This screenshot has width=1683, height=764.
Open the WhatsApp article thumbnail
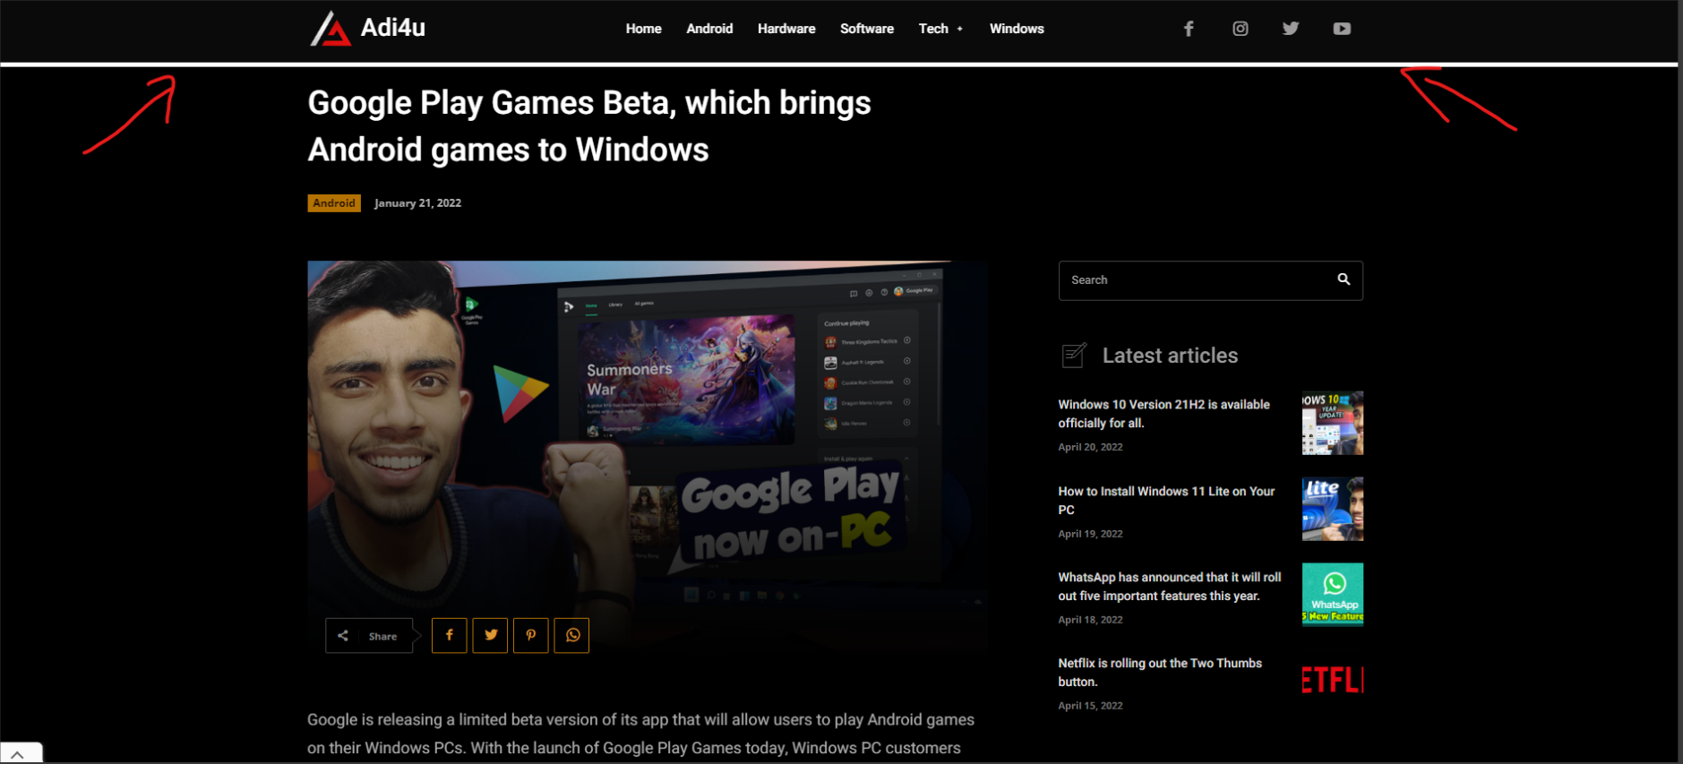tap(1333, 594)
